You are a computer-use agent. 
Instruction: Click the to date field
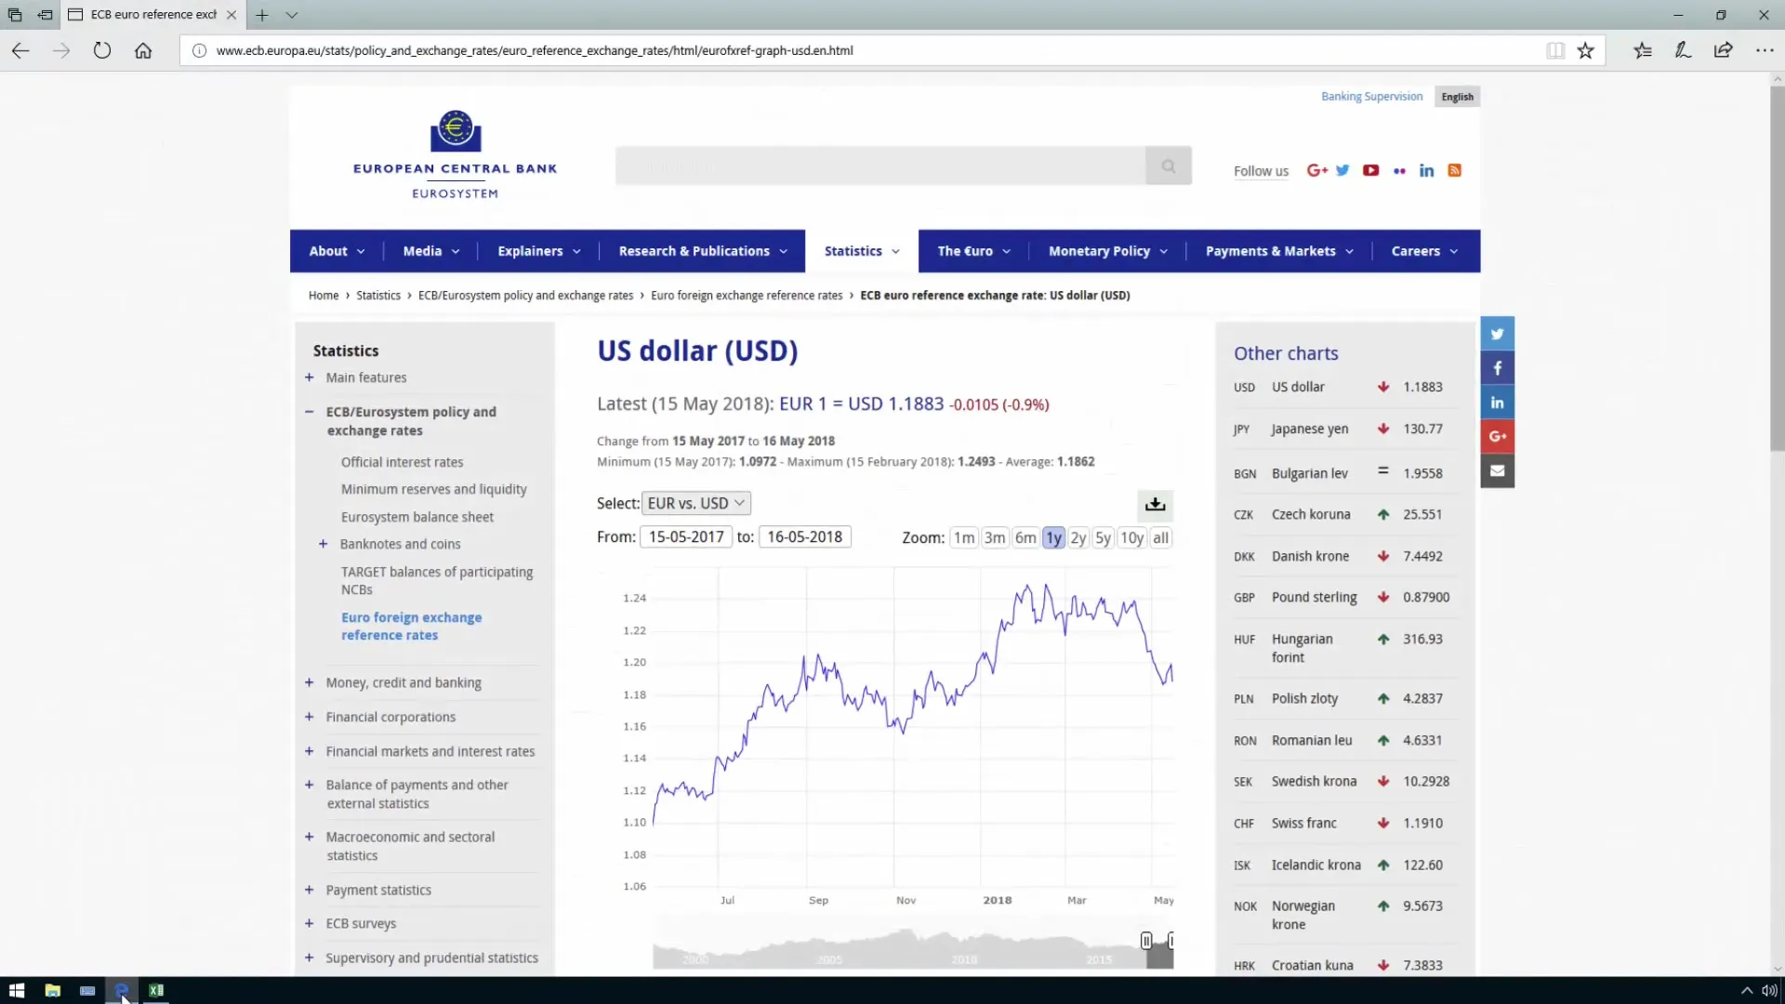(x=804, y=537)
